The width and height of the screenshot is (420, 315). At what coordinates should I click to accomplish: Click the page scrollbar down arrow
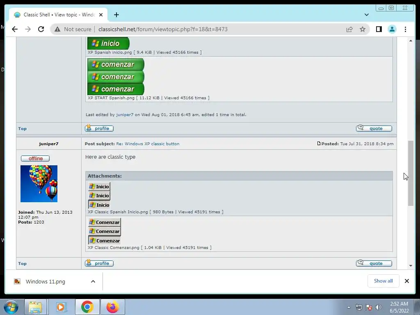click(411, 266)
